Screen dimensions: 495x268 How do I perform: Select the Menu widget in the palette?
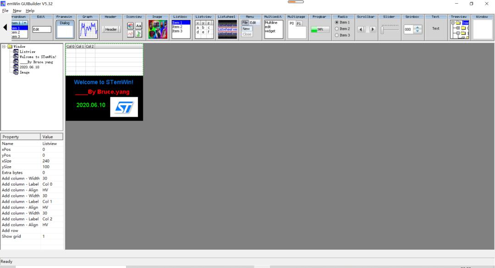pyautogui.click(x=250, y=27)
